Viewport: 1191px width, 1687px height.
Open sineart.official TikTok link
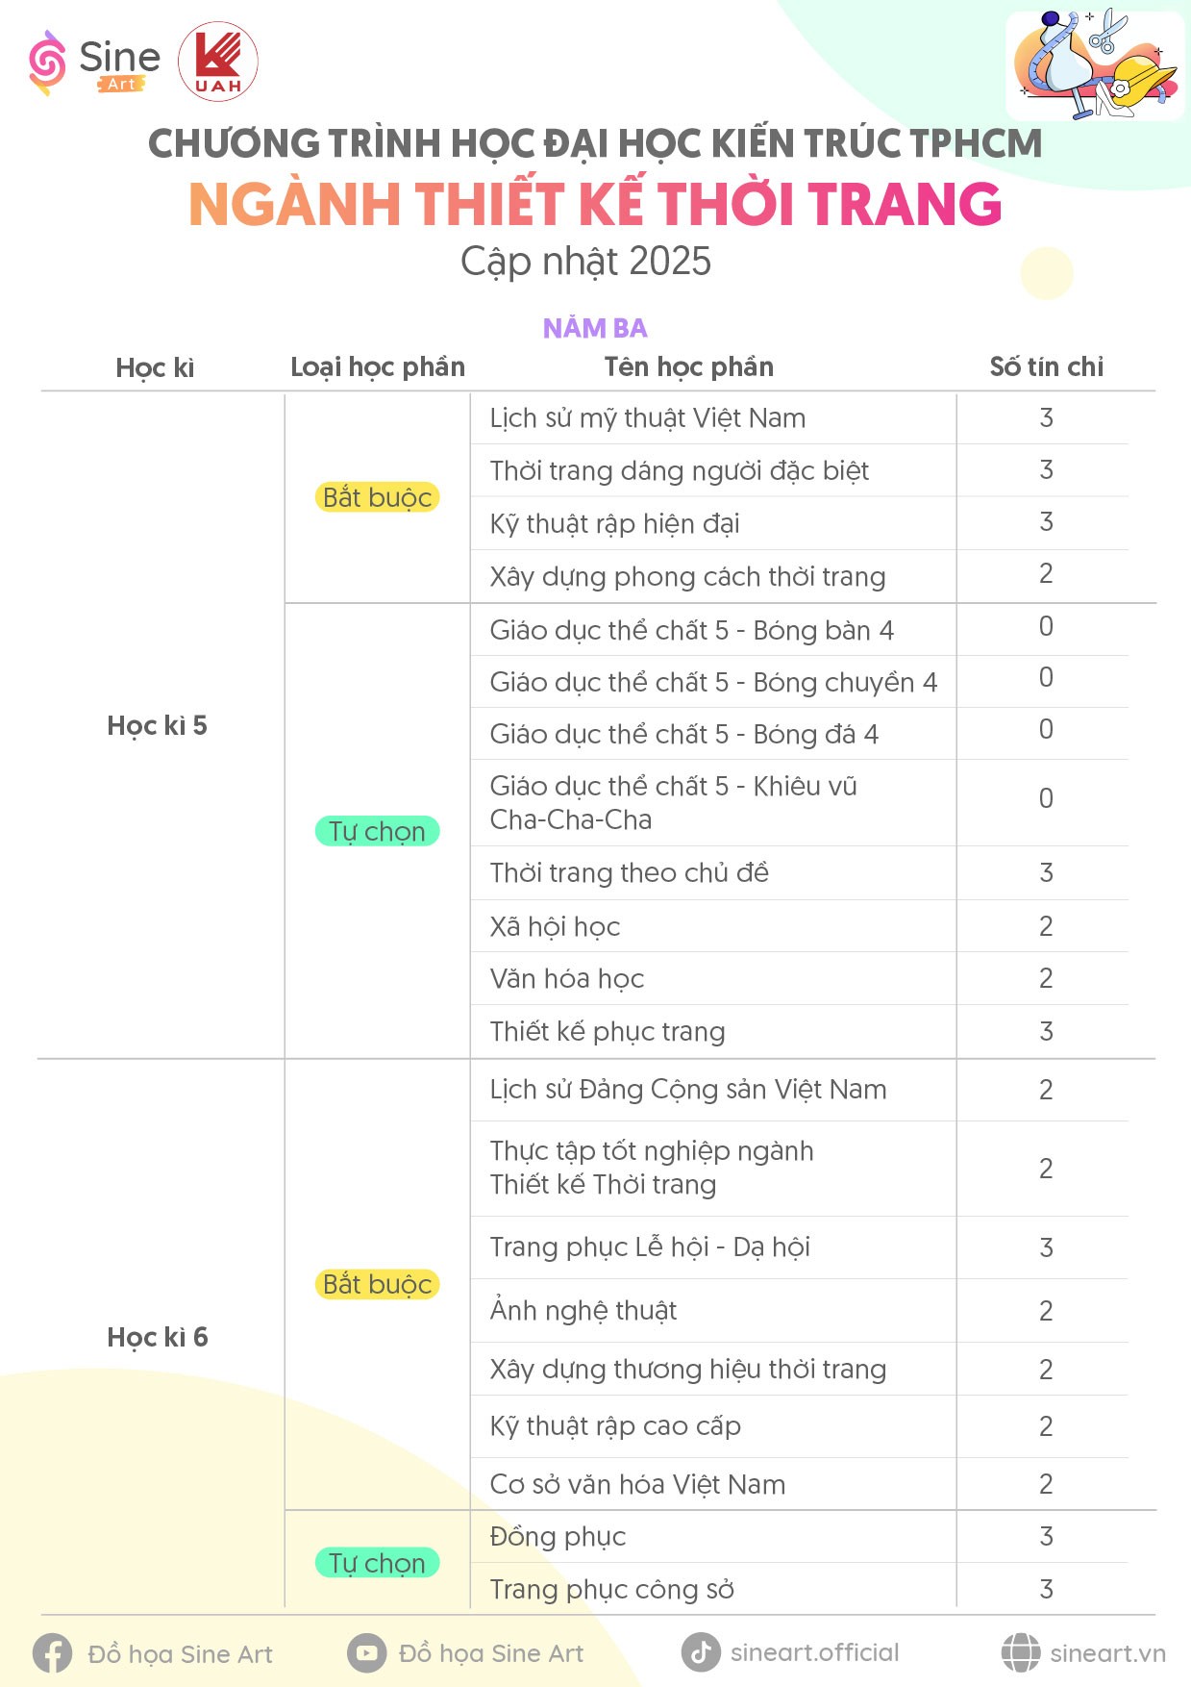(x=814, y=1652)
